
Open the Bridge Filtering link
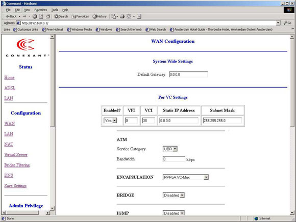coord(17,165)
